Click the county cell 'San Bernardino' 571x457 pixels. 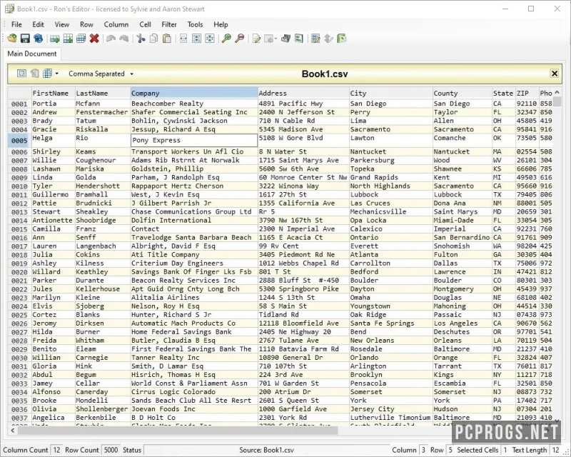pyautogui.click(x=461, y=237)
